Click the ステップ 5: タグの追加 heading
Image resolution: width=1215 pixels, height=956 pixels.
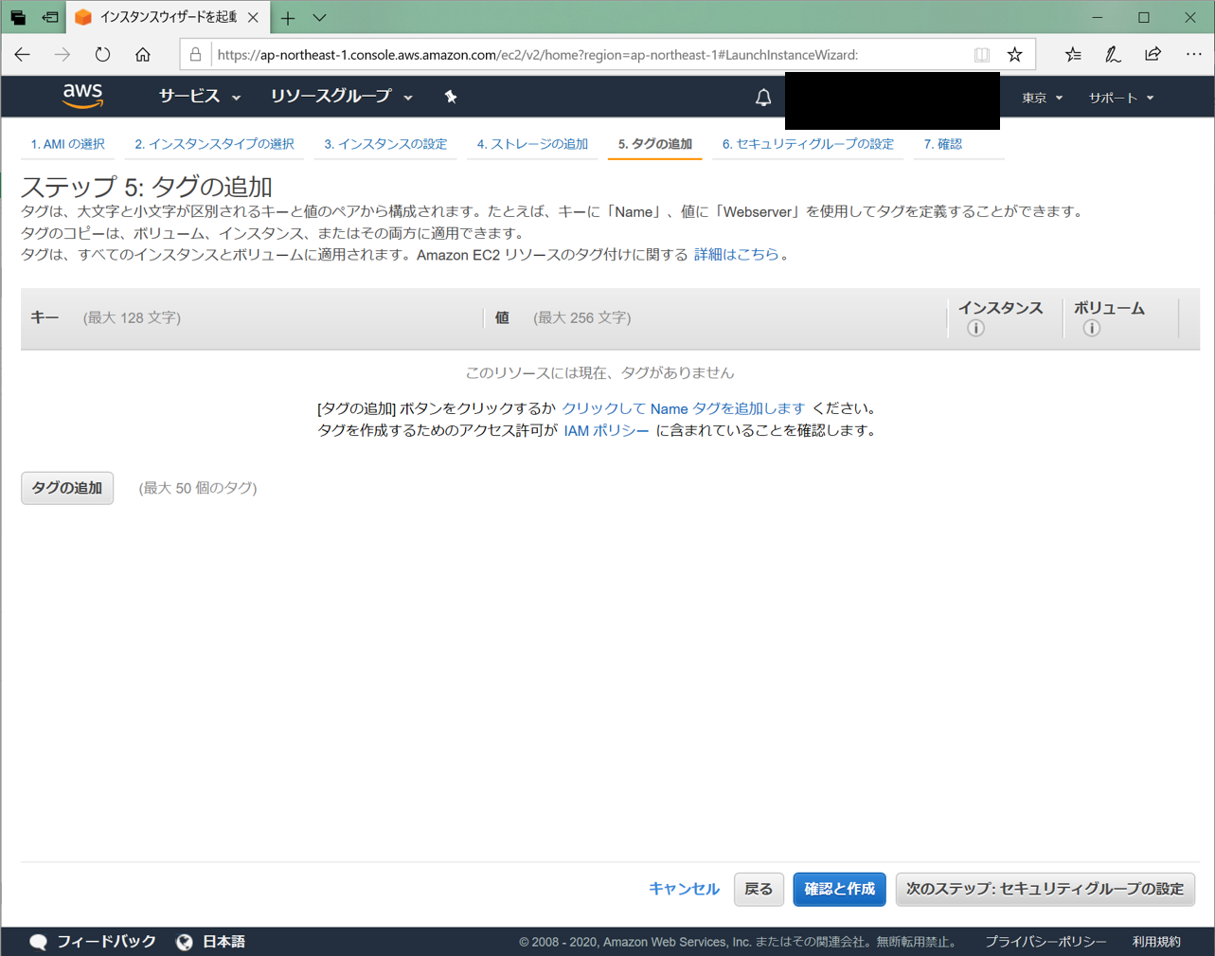147,187
